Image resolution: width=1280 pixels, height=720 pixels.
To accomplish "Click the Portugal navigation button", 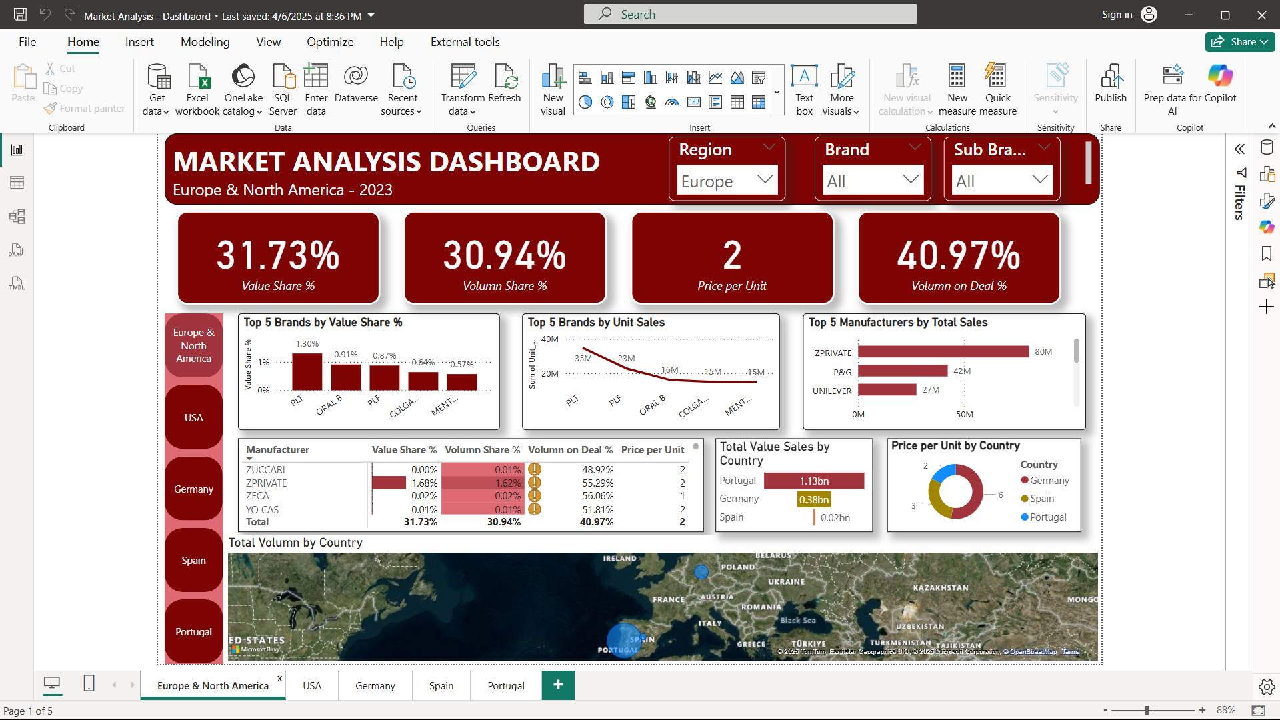I will coord(193,631).
